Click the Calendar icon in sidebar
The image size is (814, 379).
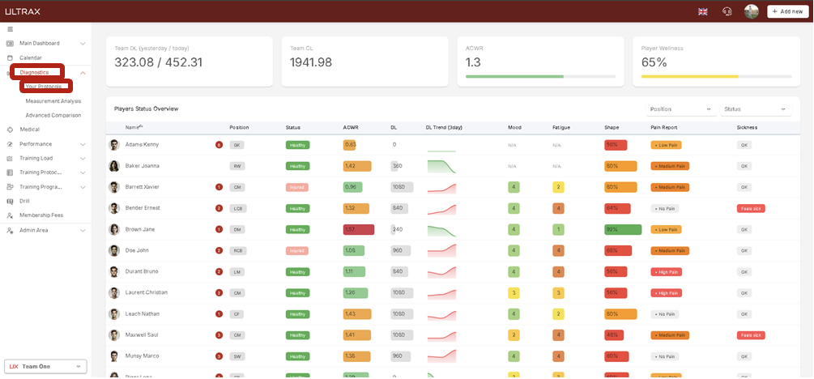10,57
